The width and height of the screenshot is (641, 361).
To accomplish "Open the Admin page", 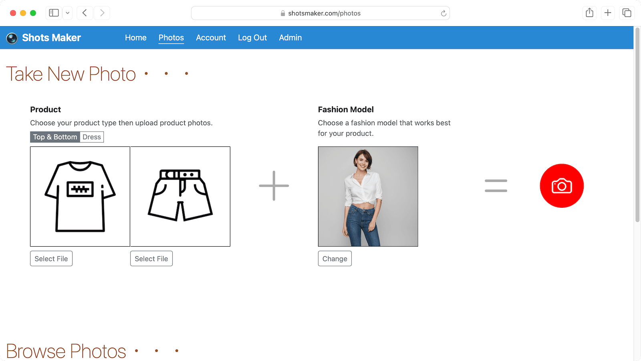I will pos(290,37).
